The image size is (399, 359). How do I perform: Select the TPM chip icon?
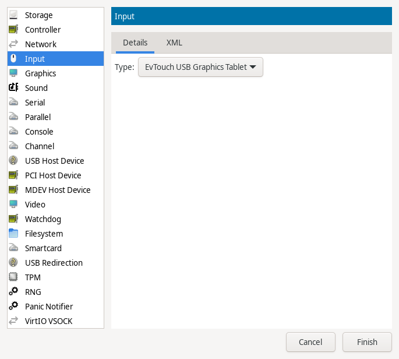point(13,277)
